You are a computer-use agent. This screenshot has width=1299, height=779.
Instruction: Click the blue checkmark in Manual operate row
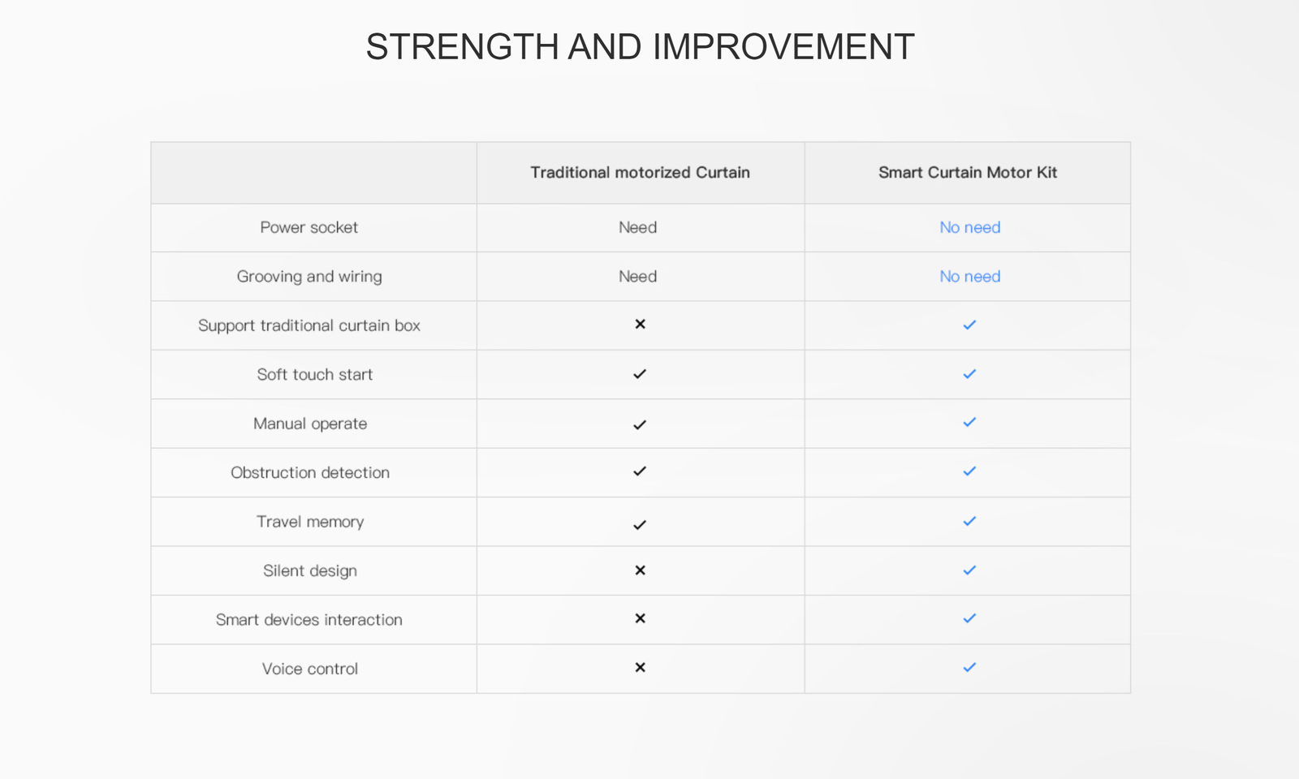tap(969, 423)
